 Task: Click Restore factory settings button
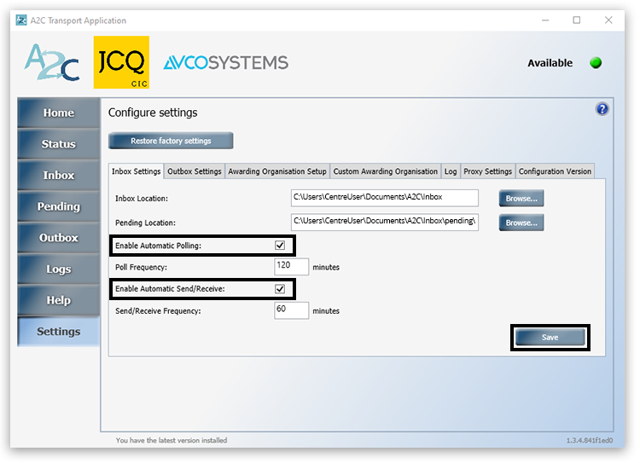[x=171, y=141]
